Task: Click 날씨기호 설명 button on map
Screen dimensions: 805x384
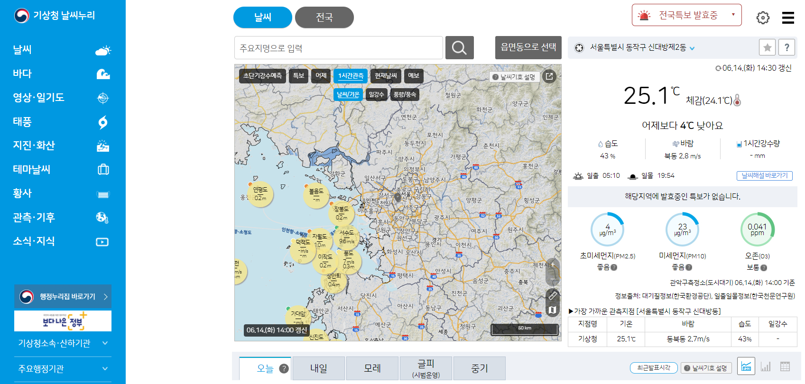Action: point(514,77)
